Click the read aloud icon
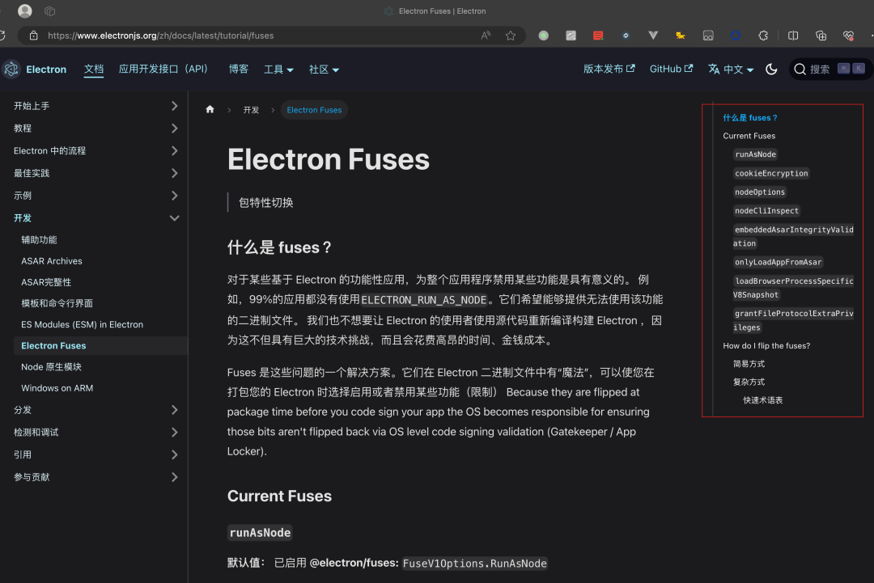The width and height of the screenshot is (874, 583). [486, 36]
